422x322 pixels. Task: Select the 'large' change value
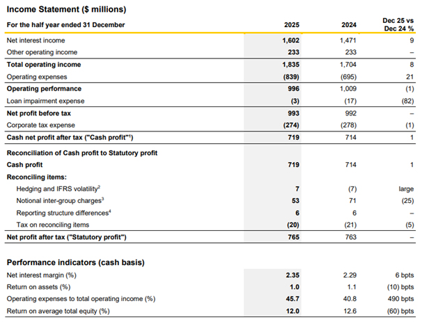(405, 188)
